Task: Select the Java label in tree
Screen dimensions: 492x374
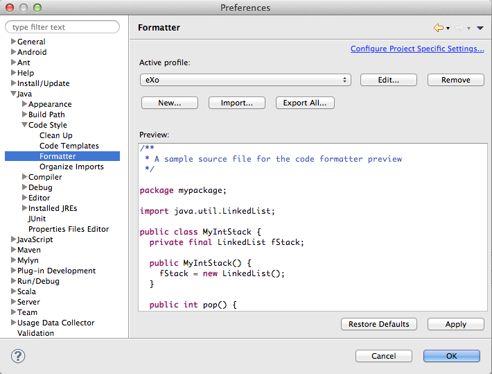Action: tap(24, 94)
